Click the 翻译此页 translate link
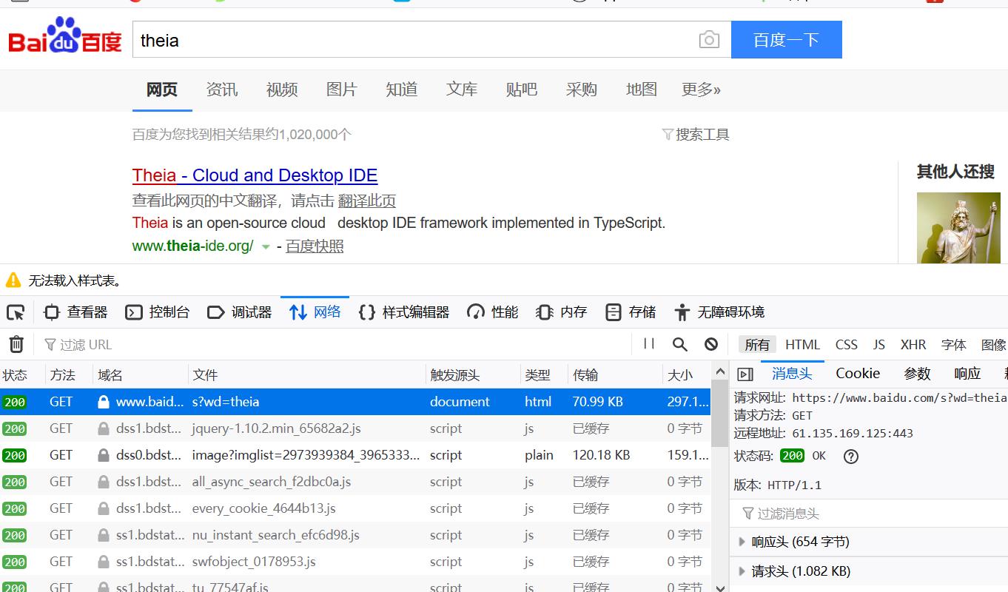 coord(367,201)
